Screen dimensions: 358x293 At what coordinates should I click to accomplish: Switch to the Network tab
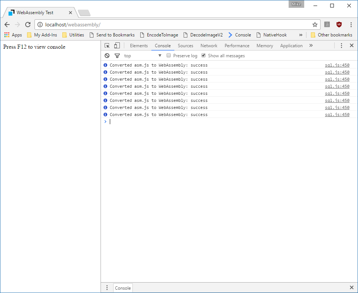point(208,45)
